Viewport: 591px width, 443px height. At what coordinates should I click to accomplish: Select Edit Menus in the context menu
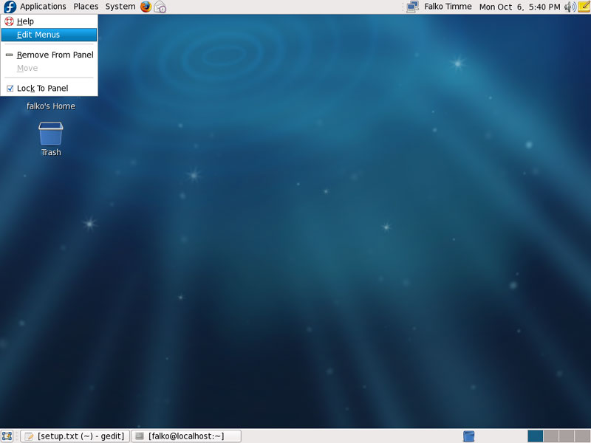49,35
